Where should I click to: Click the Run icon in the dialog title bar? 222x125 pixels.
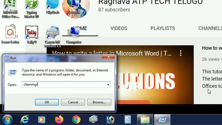tap(7, 58)
